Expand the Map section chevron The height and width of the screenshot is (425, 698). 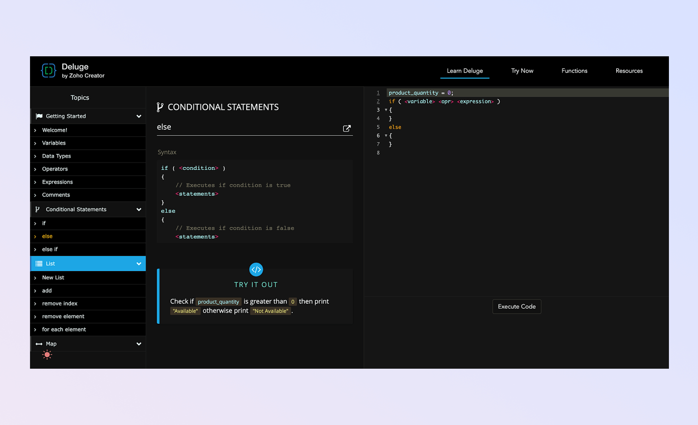[139, 344]
